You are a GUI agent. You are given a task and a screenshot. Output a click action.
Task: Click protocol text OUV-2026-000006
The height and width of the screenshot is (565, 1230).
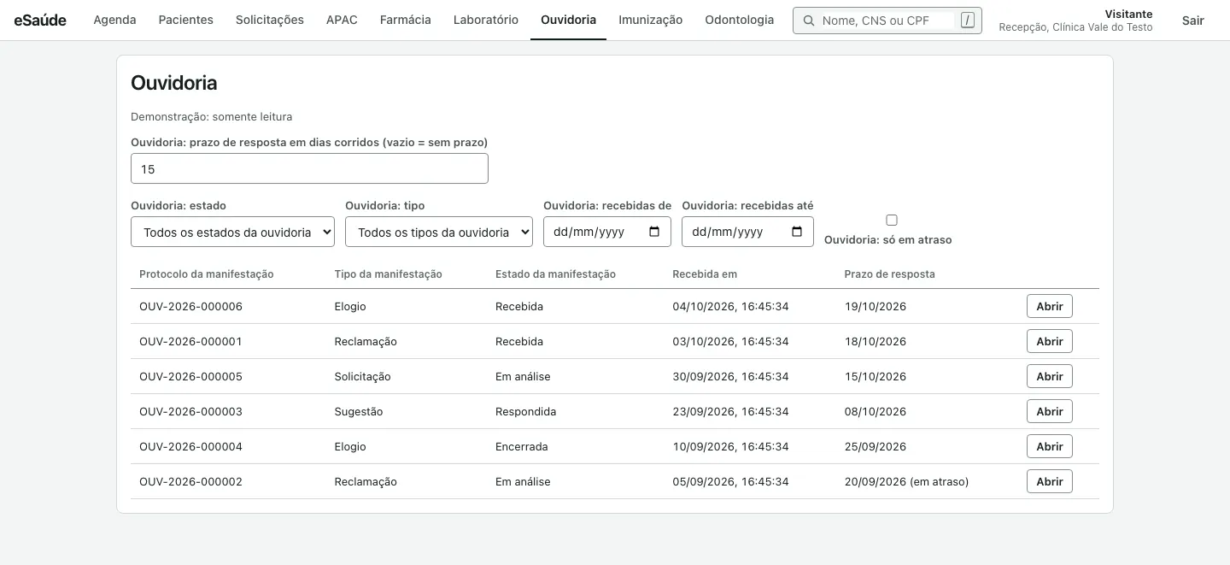pos(190,306)
